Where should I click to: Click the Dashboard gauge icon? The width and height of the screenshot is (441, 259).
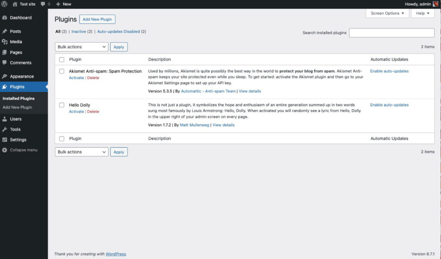coord(4,18)
